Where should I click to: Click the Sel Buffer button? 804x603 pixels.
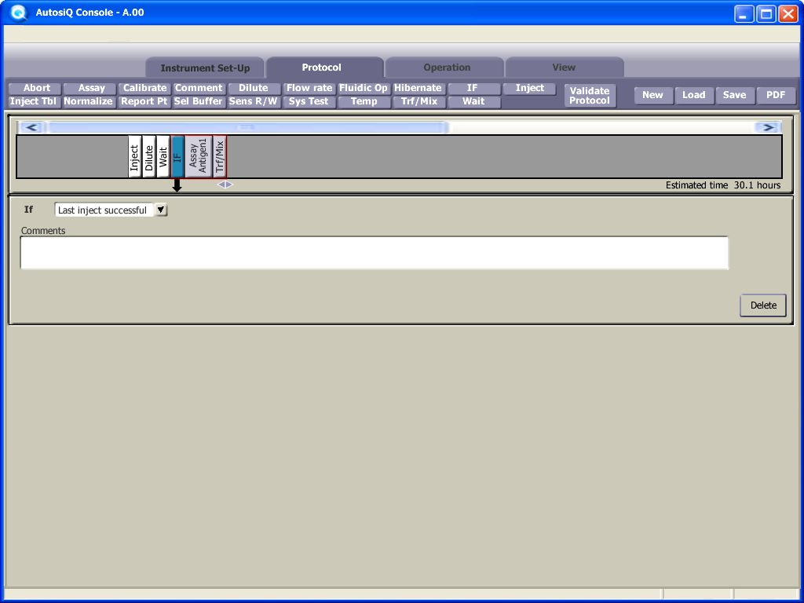(199, 101)
